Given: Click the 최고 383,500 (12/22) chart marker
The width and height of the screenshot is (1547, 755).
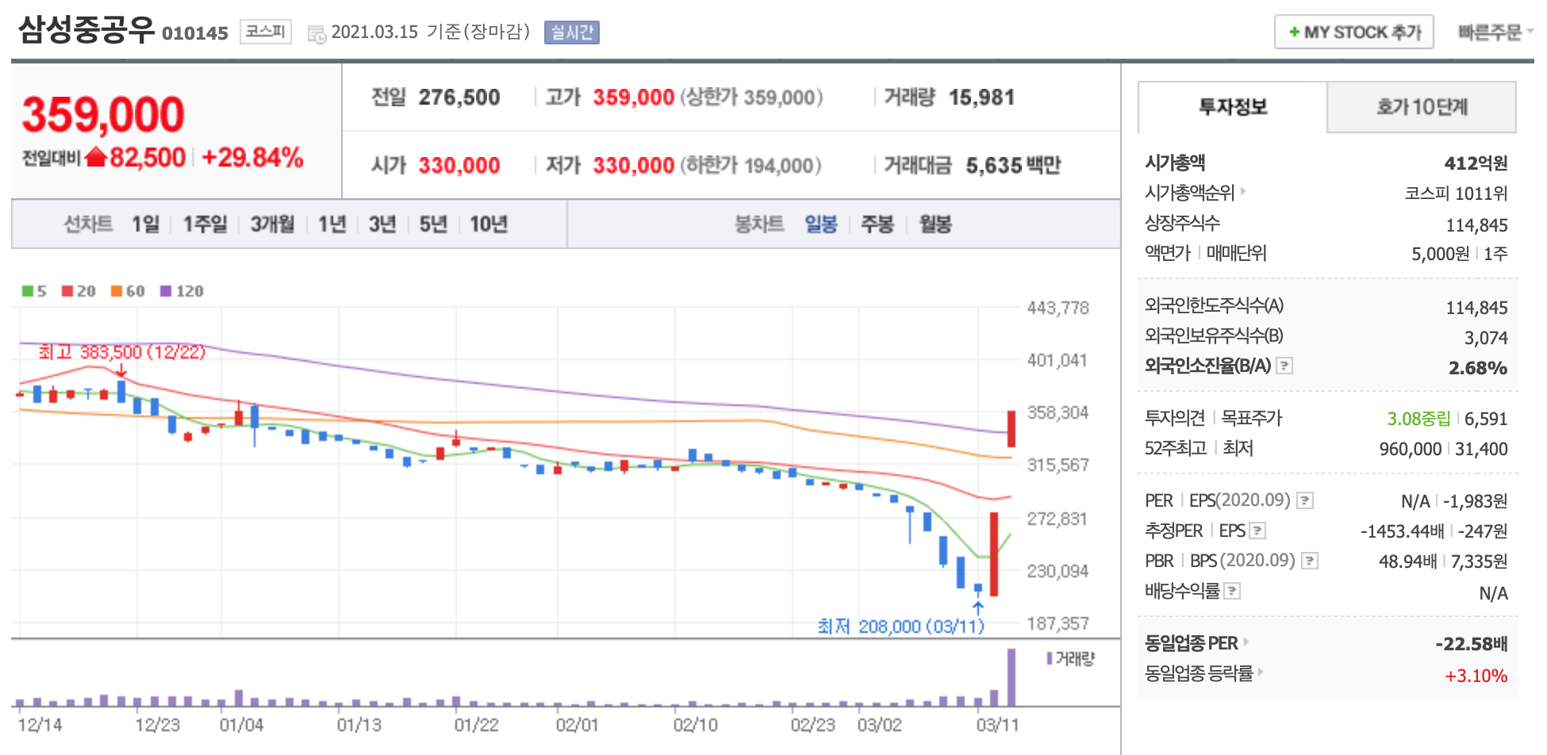Looking at the screenshot, I should coord(121,352).
